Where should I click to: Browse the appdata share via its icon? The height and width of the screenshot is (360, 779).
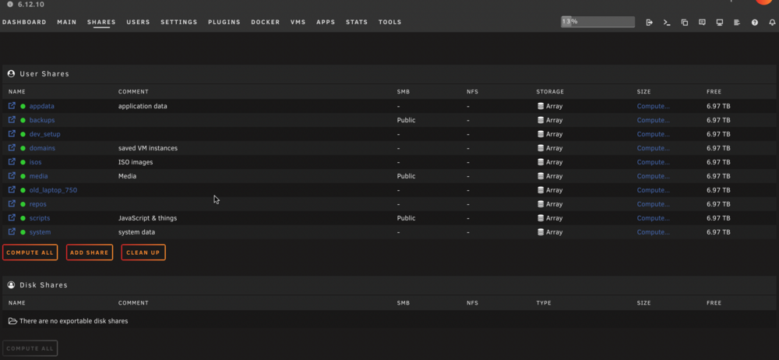(12, 106)
